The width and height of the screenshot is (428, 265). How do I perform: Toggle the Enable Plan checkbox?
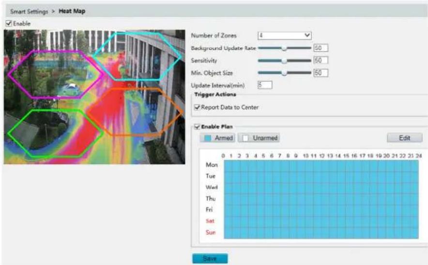pos(197,127)
